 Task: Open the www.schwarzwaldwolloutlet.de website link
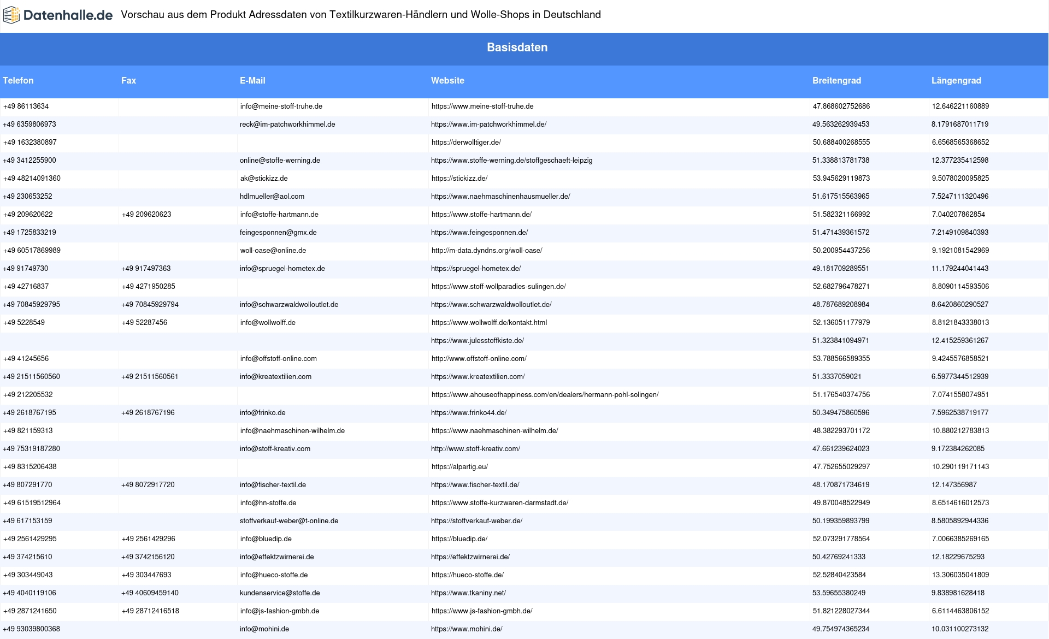tap(491, 305)
